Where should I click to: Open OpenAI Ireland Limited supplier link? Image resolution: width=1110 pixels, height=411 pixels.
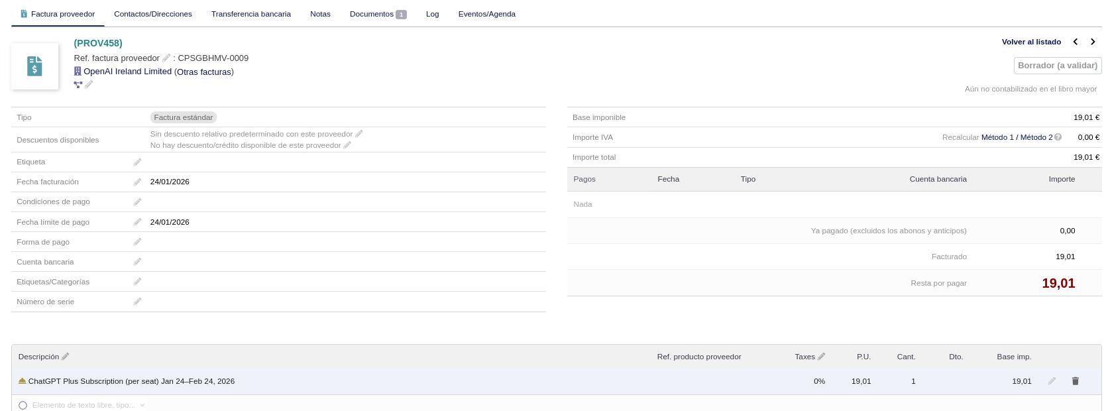tap(127, 72)
